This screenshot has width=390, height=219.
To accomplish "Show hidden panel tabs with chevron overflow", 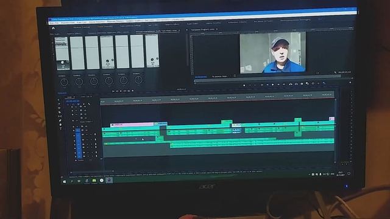I will pyautogui.click(x=187, y=30).
